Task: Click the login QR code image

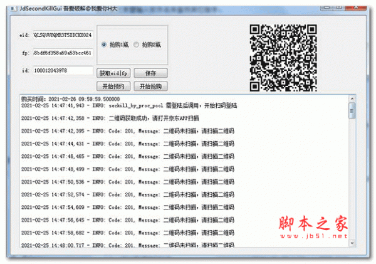Action: tap(283, 58)
